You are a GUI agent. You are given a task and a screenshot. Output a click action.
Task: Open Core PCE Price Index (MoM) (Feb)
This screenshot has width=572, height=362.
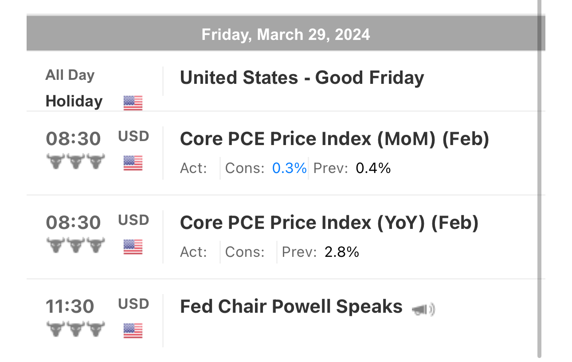click(334, 139)
